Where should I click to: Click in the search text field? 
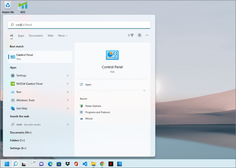click(x=79, y=25)
